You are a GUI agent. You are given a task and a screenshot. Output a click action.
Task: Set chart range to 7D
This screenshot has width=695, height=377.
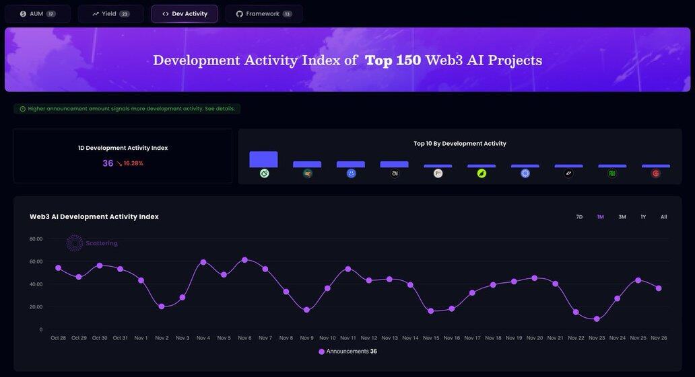click(579, 217)
